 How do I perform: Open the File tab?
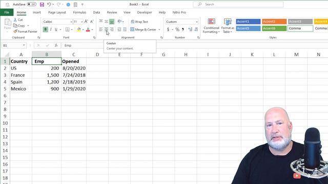[x=7, y=12]
